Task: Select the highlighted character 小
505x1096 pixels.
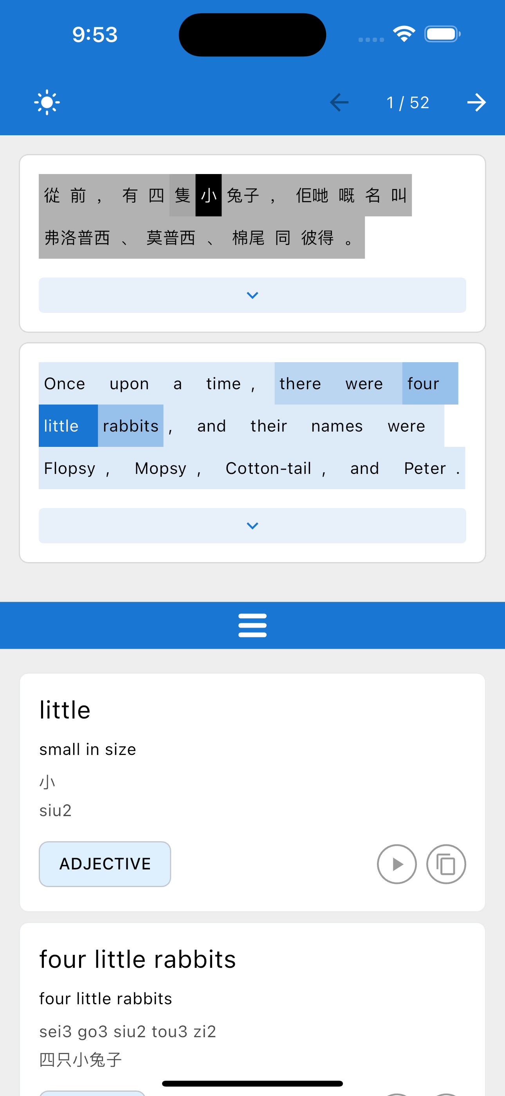Action: 208,195
